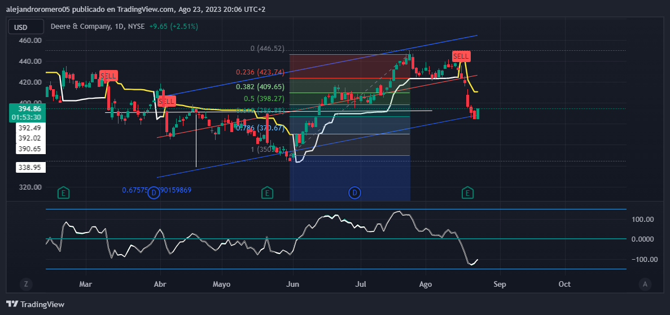Click the Abr label on time axis
670x315 pixels.
[160, 284]
